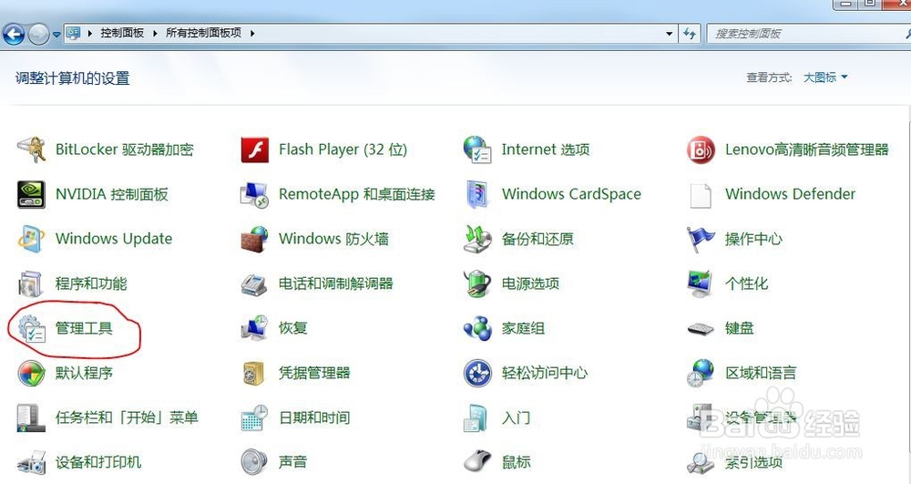The height and width of the screenshot is (484, 911).
Task: Click the 入门 link
Action: coord(516,417)
